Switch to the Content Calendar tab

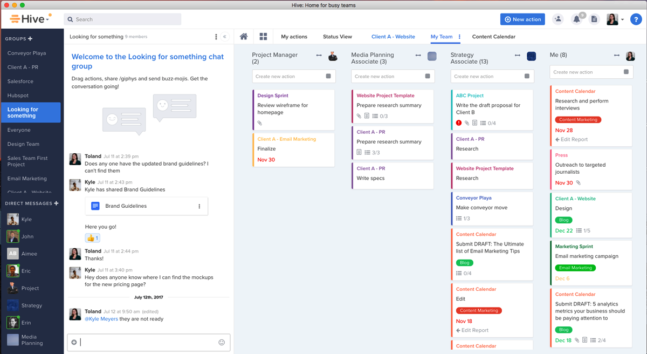tap(495, 36)
